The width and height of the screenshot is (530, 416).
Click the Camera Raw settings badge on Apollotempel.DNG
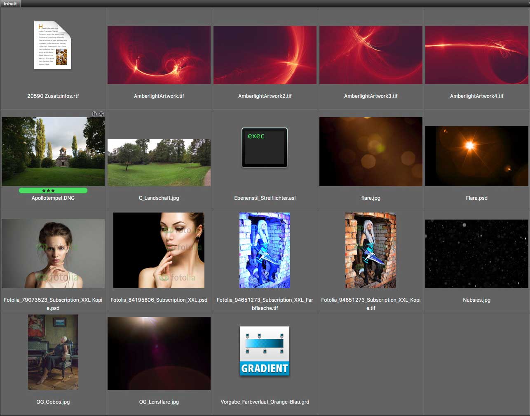click(101, 114)
